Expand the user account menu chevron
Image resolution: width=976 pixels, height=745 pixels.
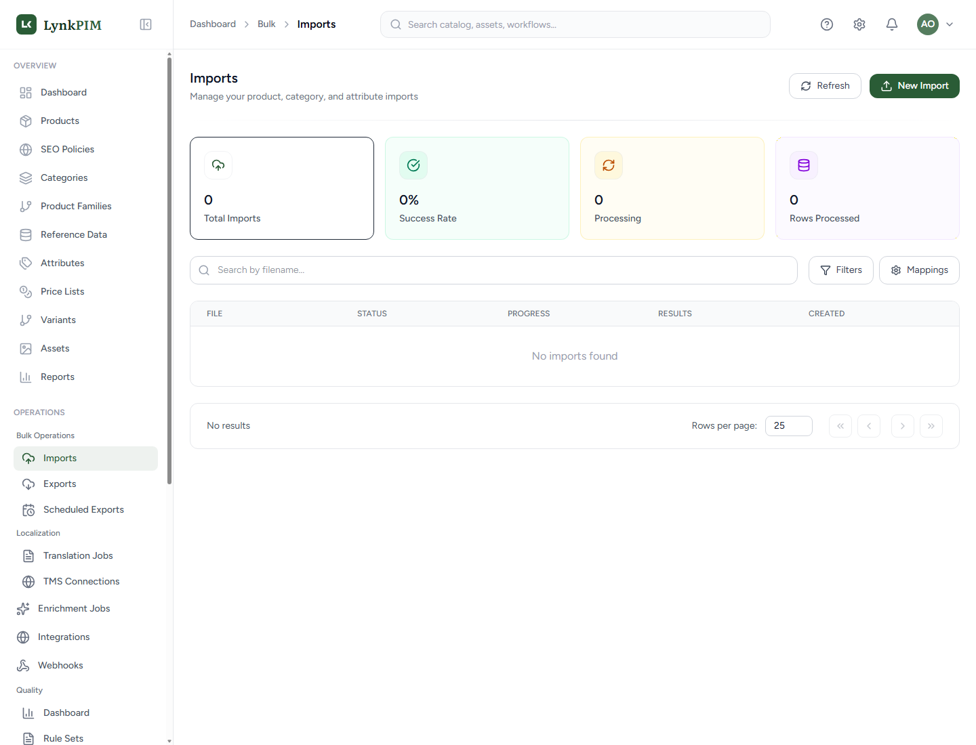(x=950, y=24)
